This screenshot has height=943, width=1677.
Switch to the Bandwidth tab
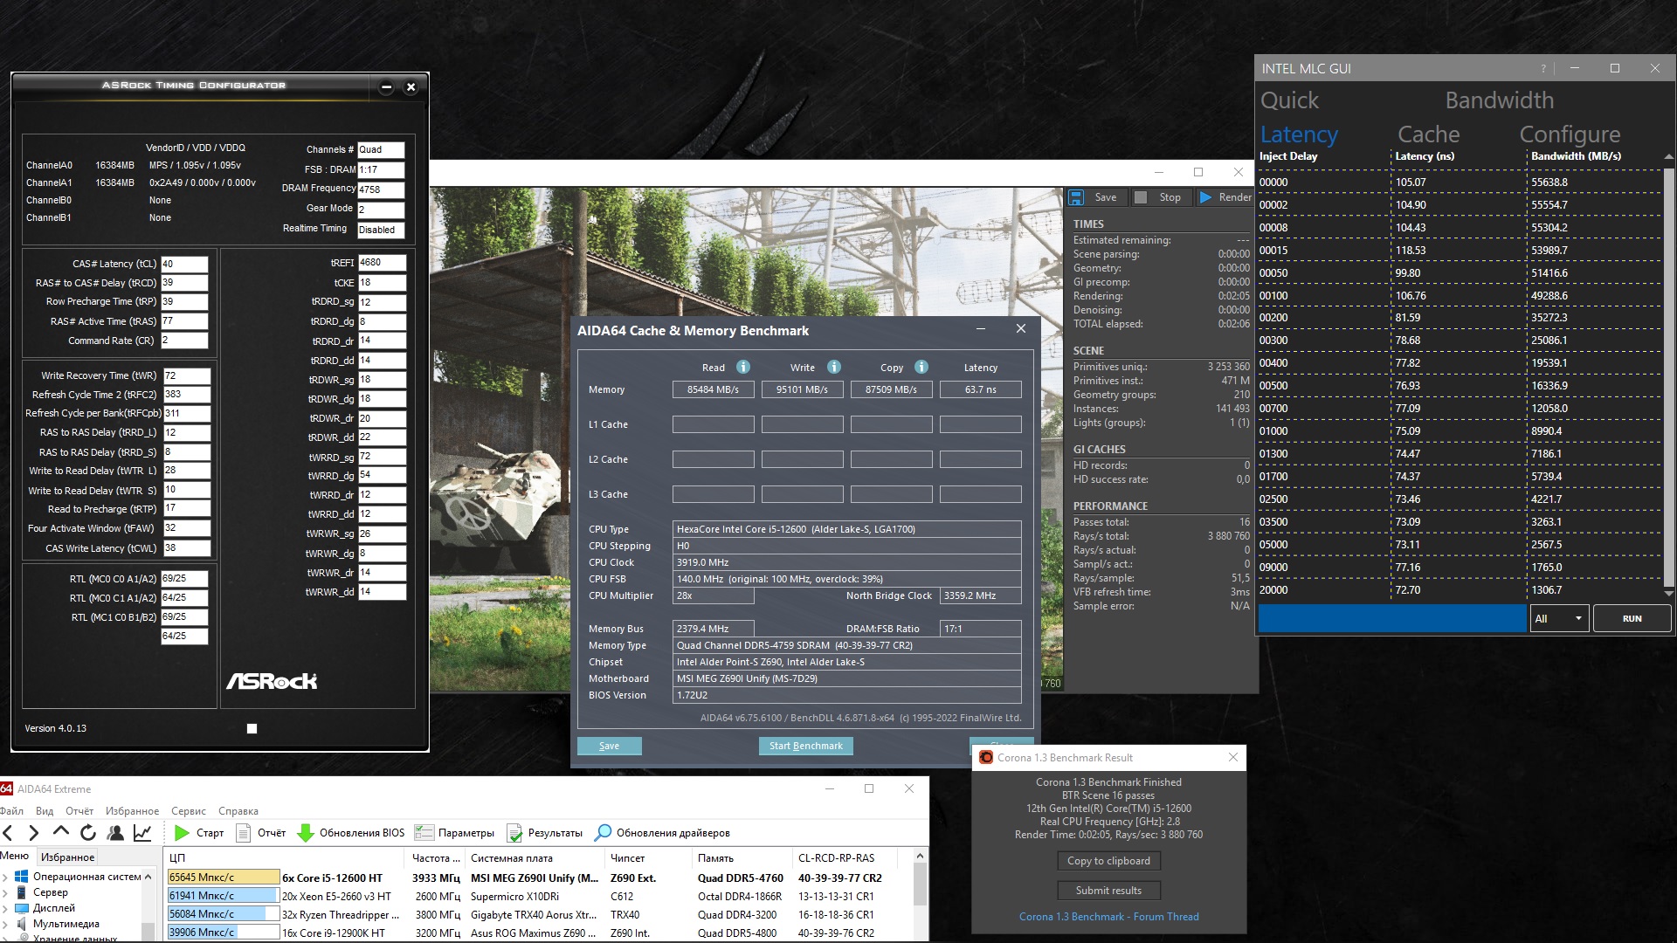tap(1499, 100)
